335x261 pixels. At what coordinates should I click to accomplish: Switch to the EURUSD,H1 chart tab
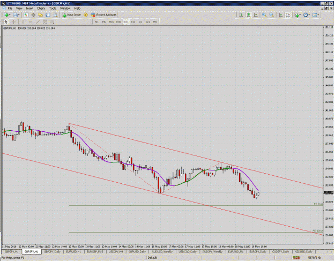(73, 252)
